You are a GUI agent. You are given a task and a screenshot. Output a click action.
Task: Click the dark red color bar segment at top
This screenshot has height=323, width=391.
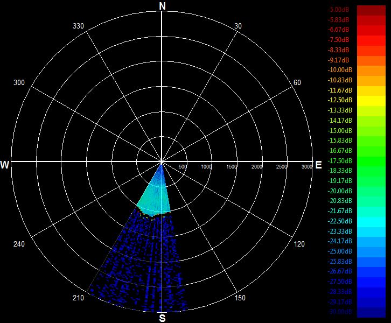coord(371,10)
